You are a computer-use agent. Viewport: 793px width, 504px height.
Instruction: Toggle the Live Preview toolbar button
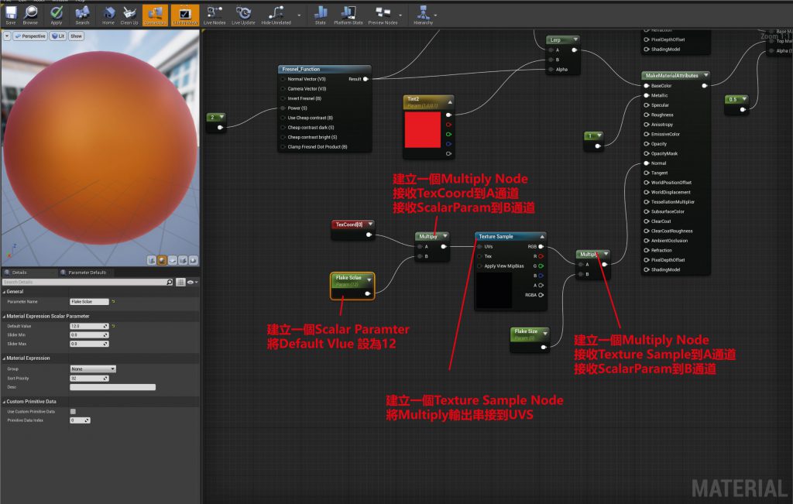pos(184,14)
